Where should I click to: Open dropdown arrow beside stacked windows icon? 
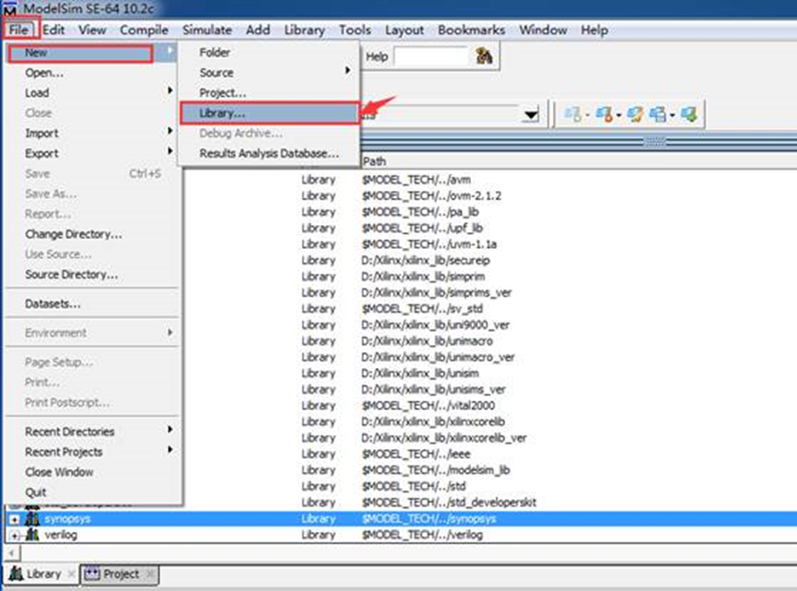(x=672, y=115)
